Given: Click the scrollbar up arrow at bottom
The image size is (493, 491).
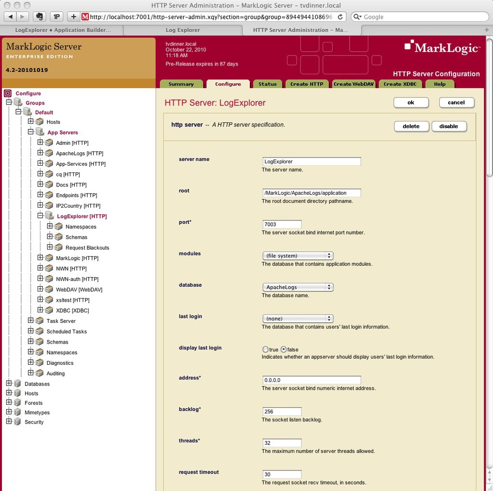Looking at the screenshot, I should point(490,473).
